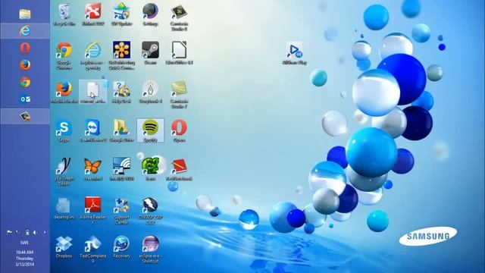Open the Skype desktop shortcut
This screenshot has height=273, width=485.
pos(64,130)
